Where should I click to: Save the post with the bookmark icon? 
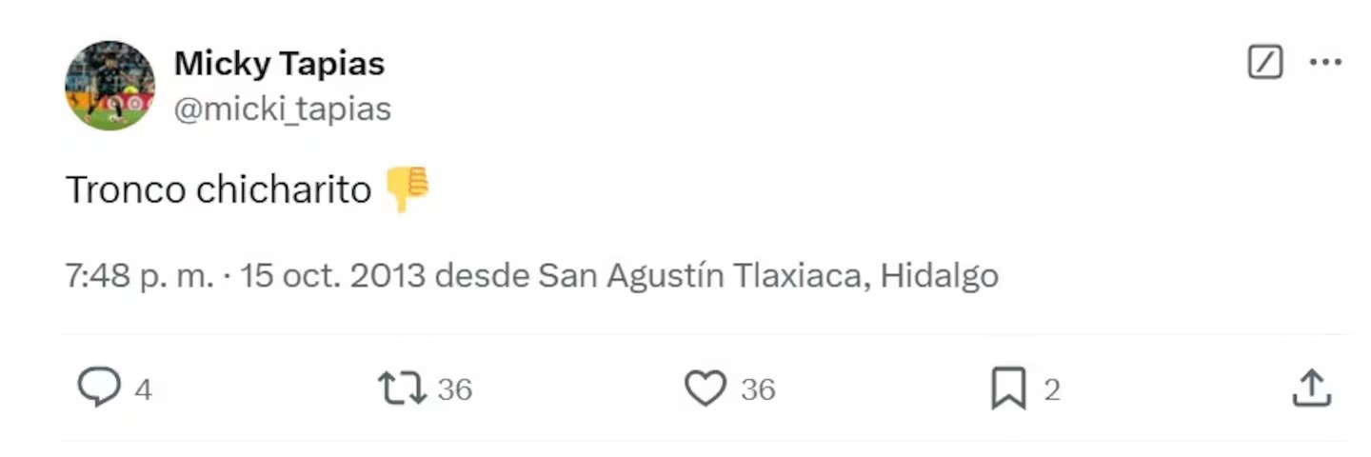pos(1008,388)
